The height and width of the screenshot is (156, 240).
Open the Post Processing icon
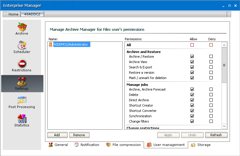[x=22, y=100]
